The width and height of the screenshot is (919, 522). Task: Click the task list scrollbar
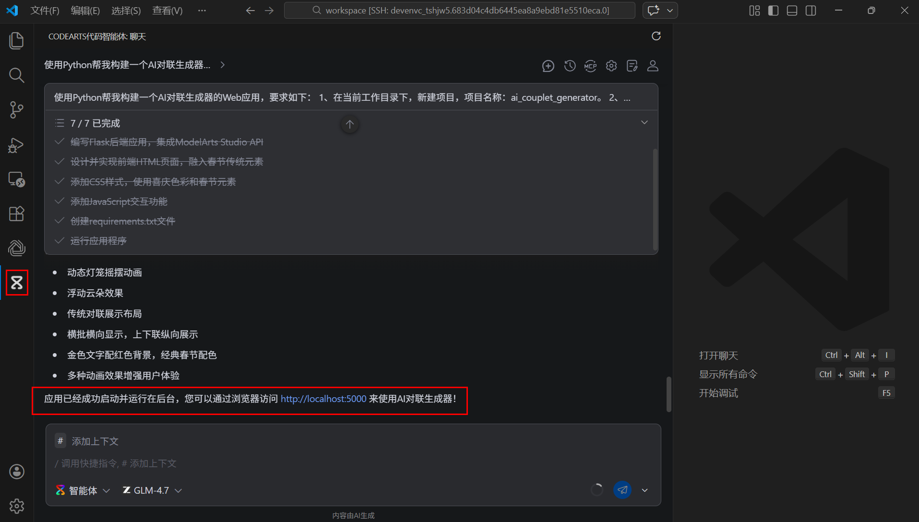655,199
